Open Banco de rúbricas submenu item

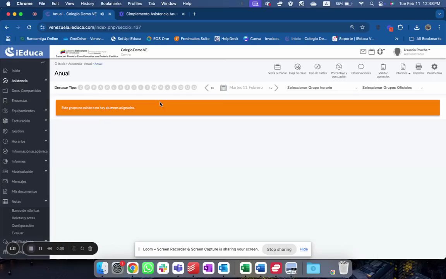click(x=26, y=211)
